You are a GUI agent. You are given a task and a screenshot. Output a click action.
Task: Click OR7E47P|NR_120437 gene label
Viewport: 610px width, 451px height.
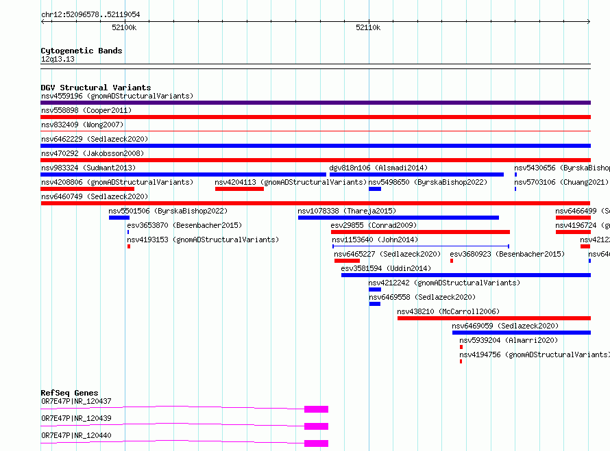76,401
